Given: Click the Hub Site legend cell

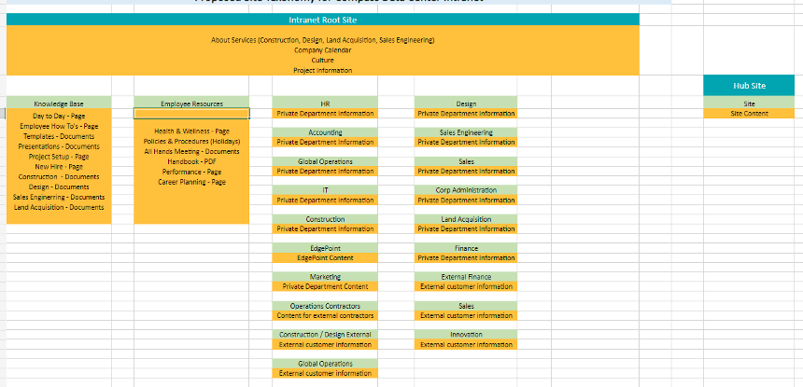Looking at the screenshot, I should 749,86.
